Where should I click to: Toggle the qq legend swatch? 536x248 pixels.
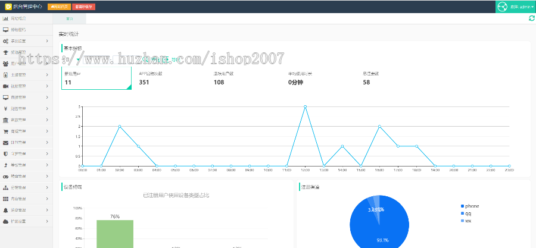[463, 214]
